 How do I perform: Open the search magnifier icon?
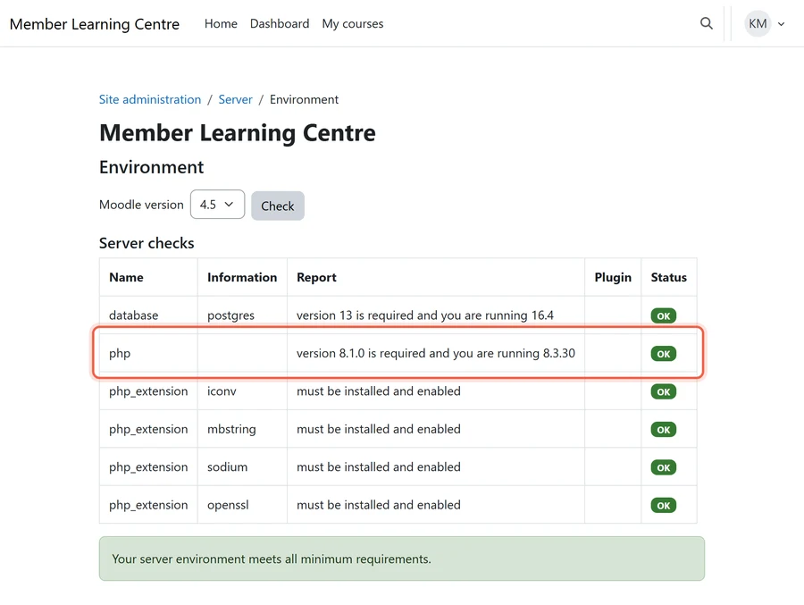click(x=706, y=23)
